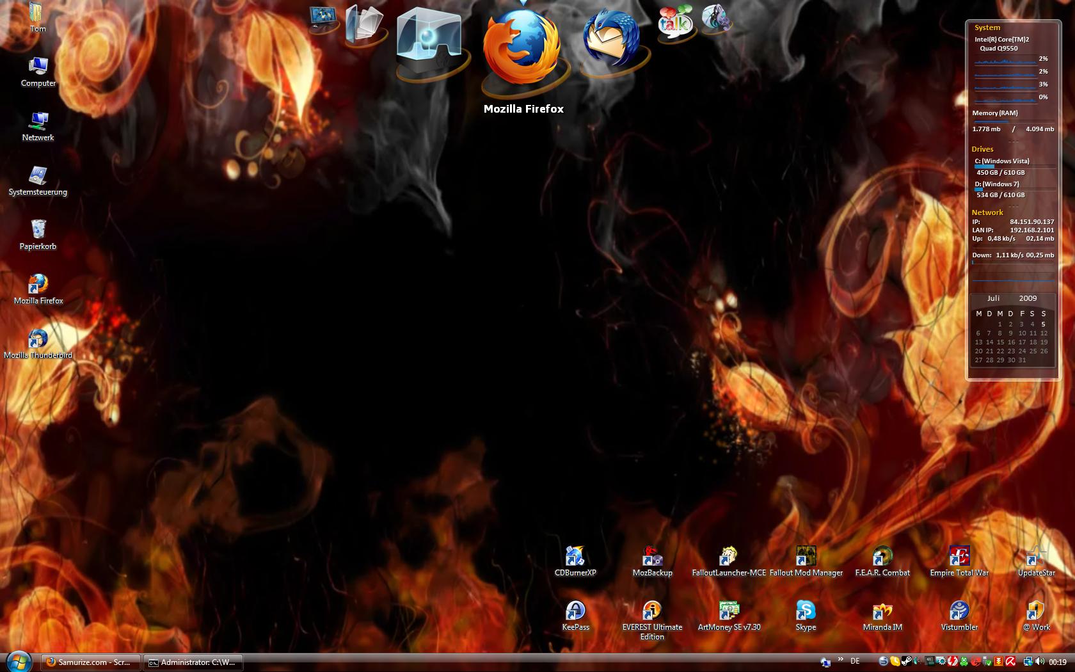Select the Miranda IM shortcut

[882, 616]
